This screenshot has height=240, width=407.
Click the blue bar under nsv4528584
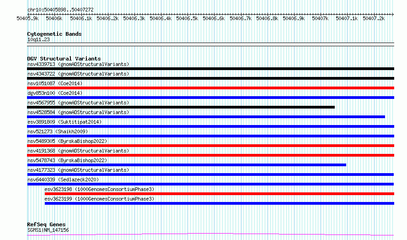tap(206, 117)
